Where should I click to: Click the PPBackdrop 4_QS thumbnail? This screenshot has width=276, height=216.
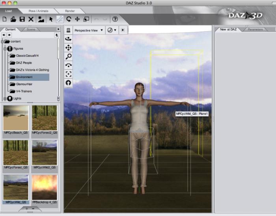(x=45, y=187)
